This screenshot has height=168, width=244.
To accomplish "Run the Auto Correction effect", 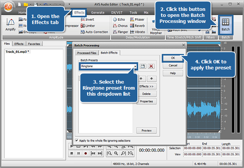I will [94, 32].
